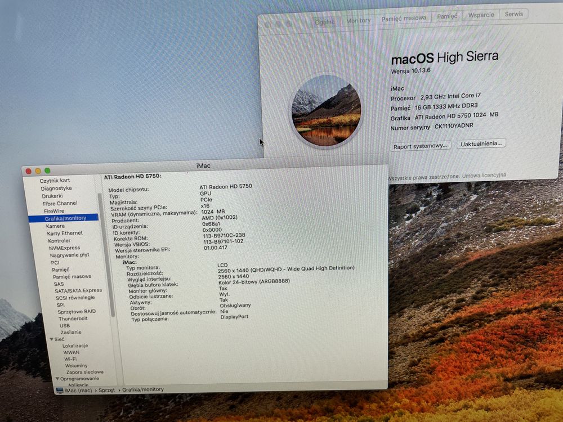The image size is (563, 422).
Task: Open the Pamięć masowa tab
Action: tap(404, 18)
